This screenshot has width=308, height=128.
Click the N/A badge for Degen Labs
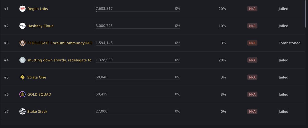(252, 9)
